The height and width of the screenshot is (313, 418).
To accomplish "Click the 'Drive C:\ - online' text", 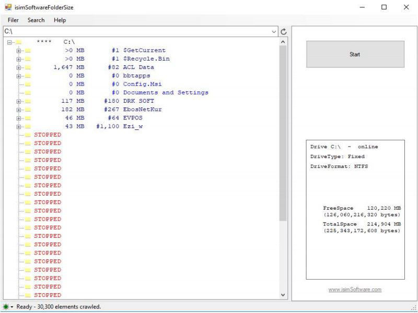I will click(x=344, y=147).
